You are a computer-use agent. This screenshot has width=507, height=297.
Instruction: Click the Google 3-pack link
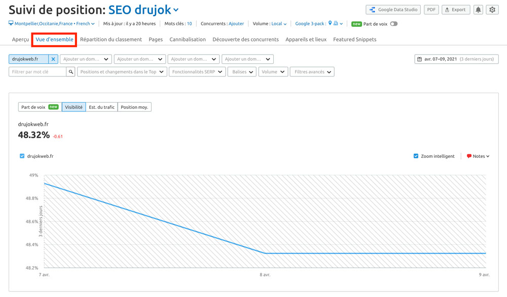311,24
